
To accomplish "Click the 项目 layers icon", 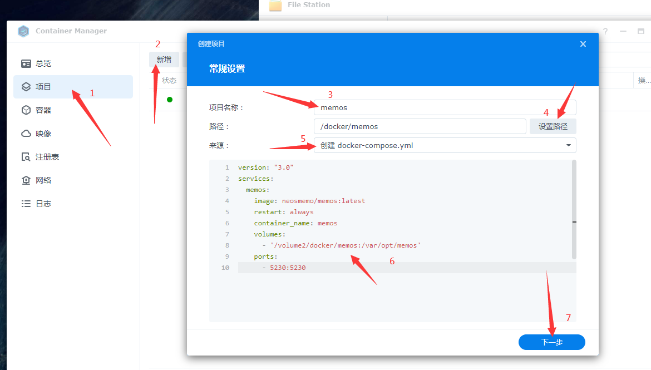I will [26, 87].
